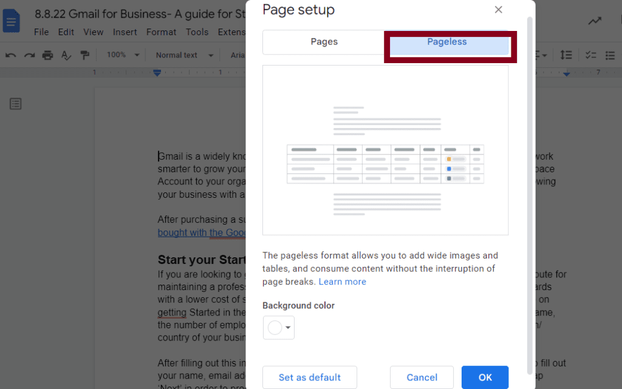Click the Undo arrow in the toolbar
This screenshot has height=389, width=622.
(x=10, y=55)
